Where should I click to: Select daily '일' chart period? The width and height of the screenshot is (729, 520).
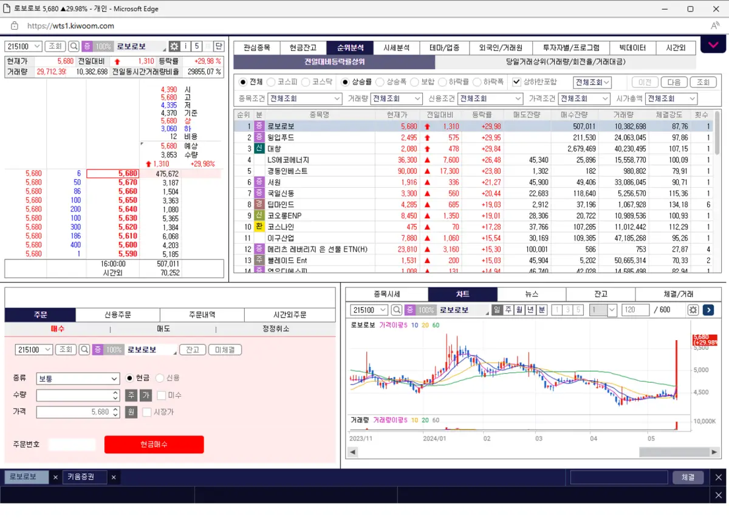[497, 310]
